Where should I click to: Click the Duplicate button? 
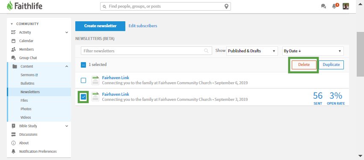(331, 65)
